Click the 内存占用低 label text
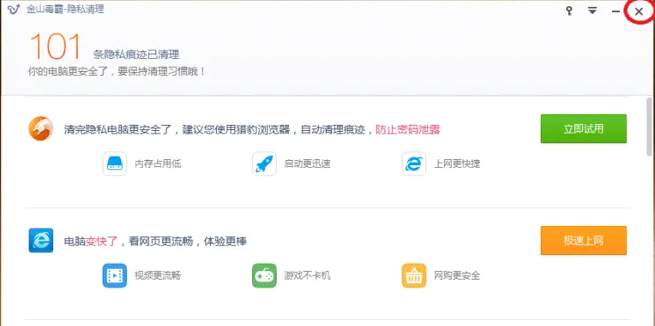The height and width of the screenshot is (326, 655). [x=158, y=163]
